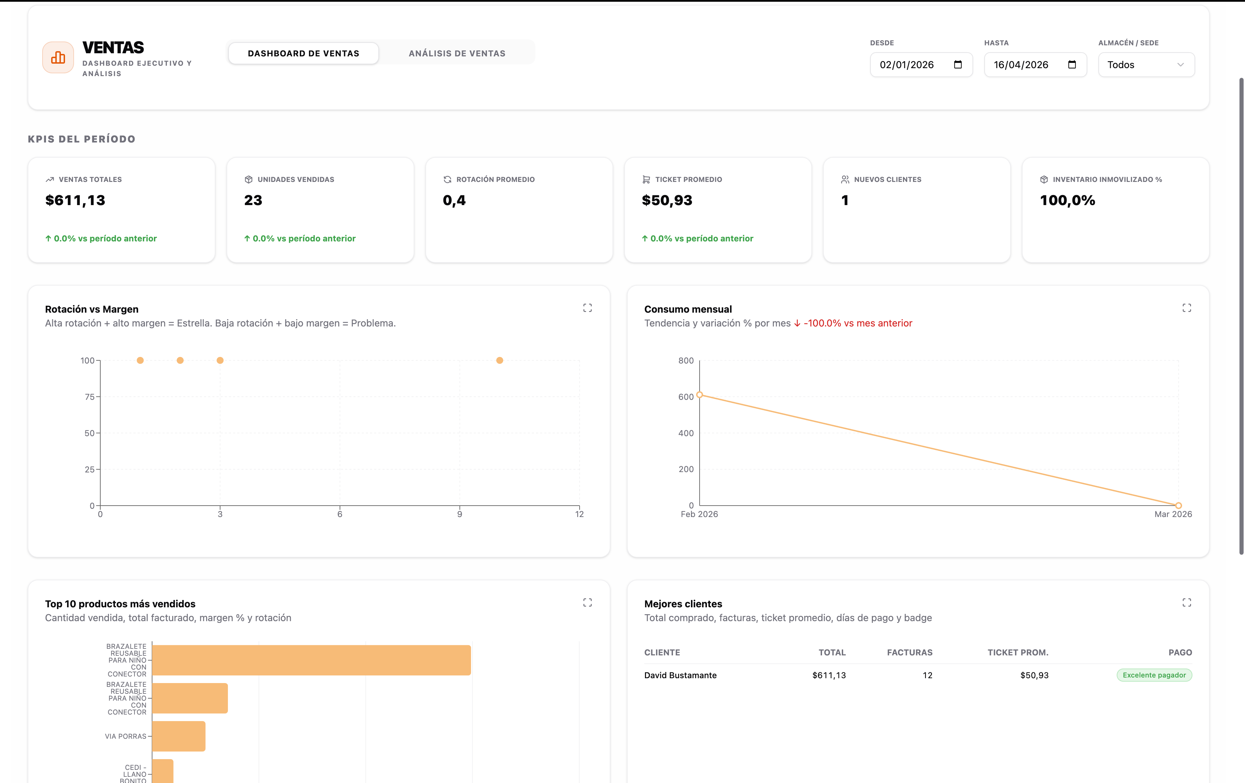Open the calendar picker for Desde date
The width and height of the screenshot is (1245, 783).
(x=958, y=65)
